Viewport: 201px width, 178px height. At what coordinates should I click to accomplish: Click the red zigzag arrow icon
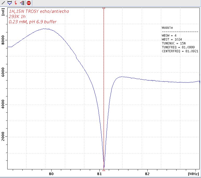pos(16,3)
